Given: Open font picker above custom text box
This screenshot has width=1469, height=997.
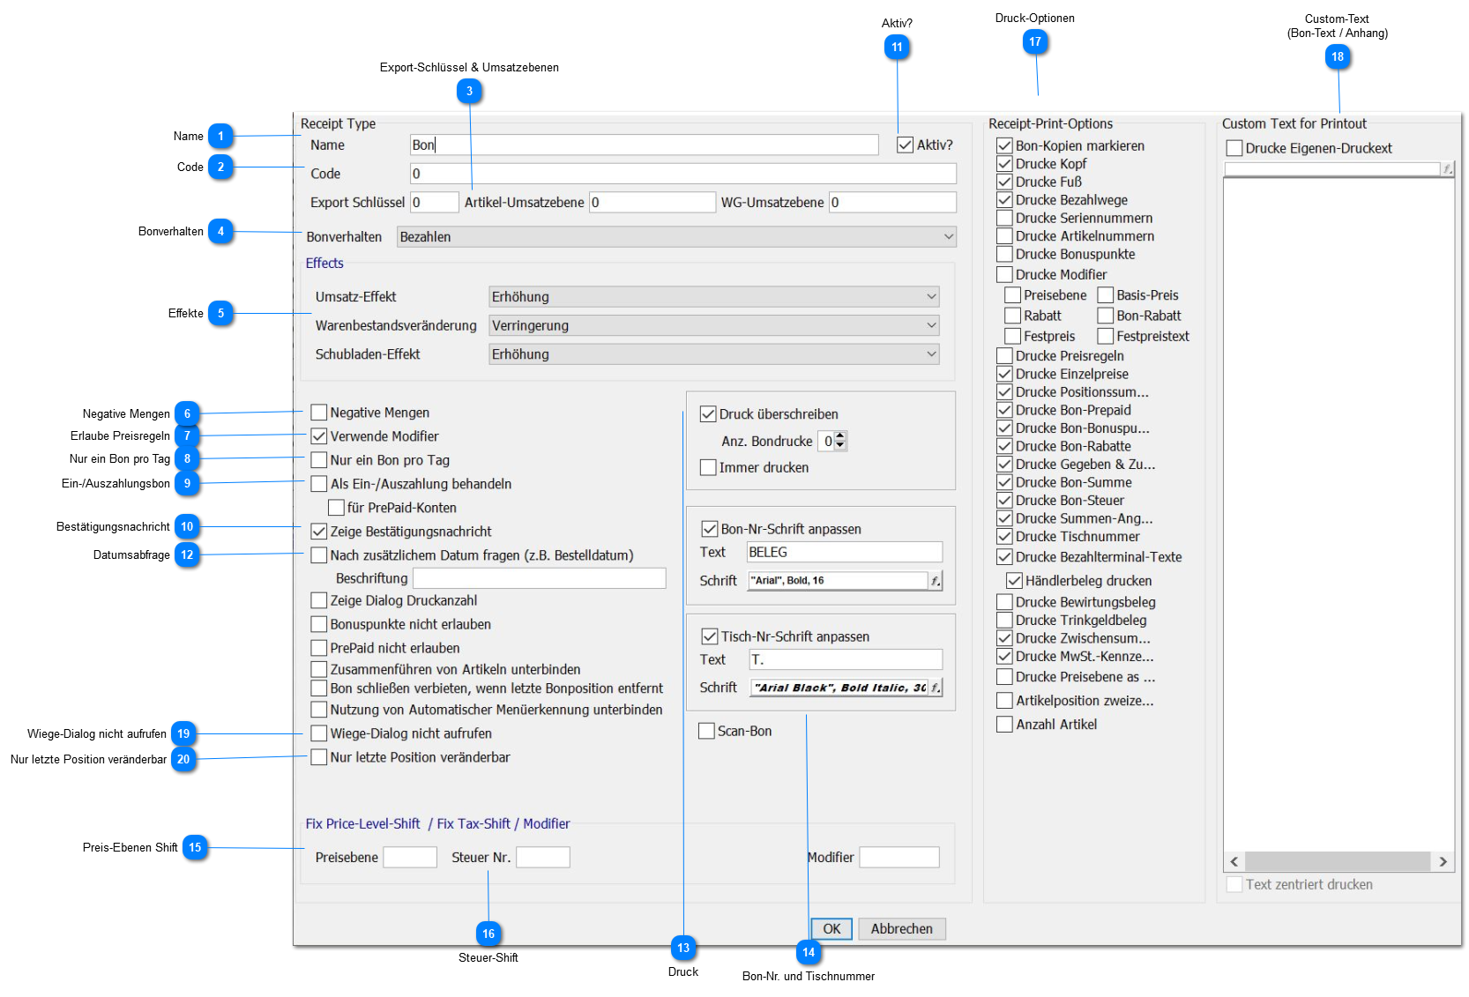Looking at the screenshot, I should pos(1447,168).
